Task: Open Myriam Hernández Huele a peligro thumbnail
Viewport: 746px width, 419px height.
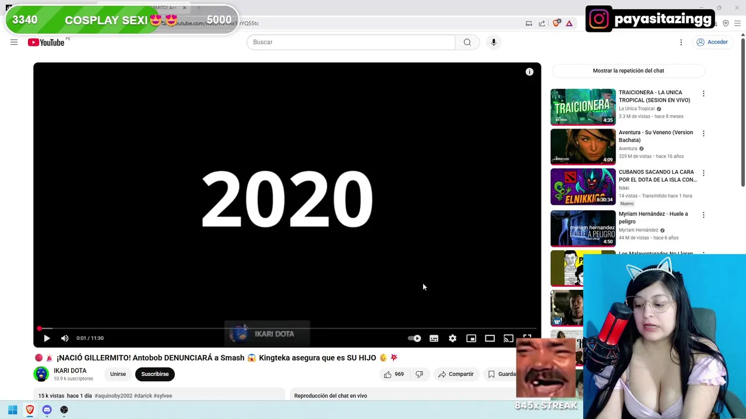Action: [583, 228]
